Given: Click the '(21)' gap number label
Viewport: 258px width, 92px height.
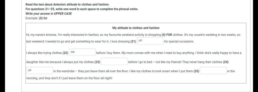Looking at the screenshot, I should 133,41.
